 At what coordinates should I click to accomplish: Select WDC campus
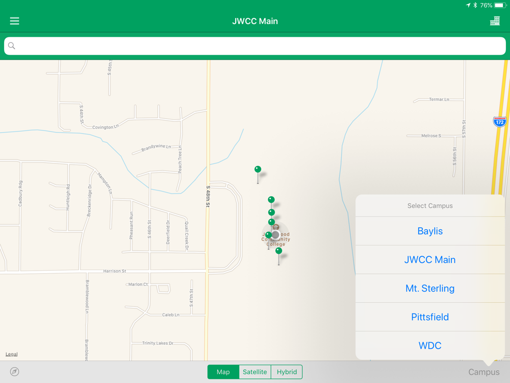pyautogui.click(x=430, y=346)
